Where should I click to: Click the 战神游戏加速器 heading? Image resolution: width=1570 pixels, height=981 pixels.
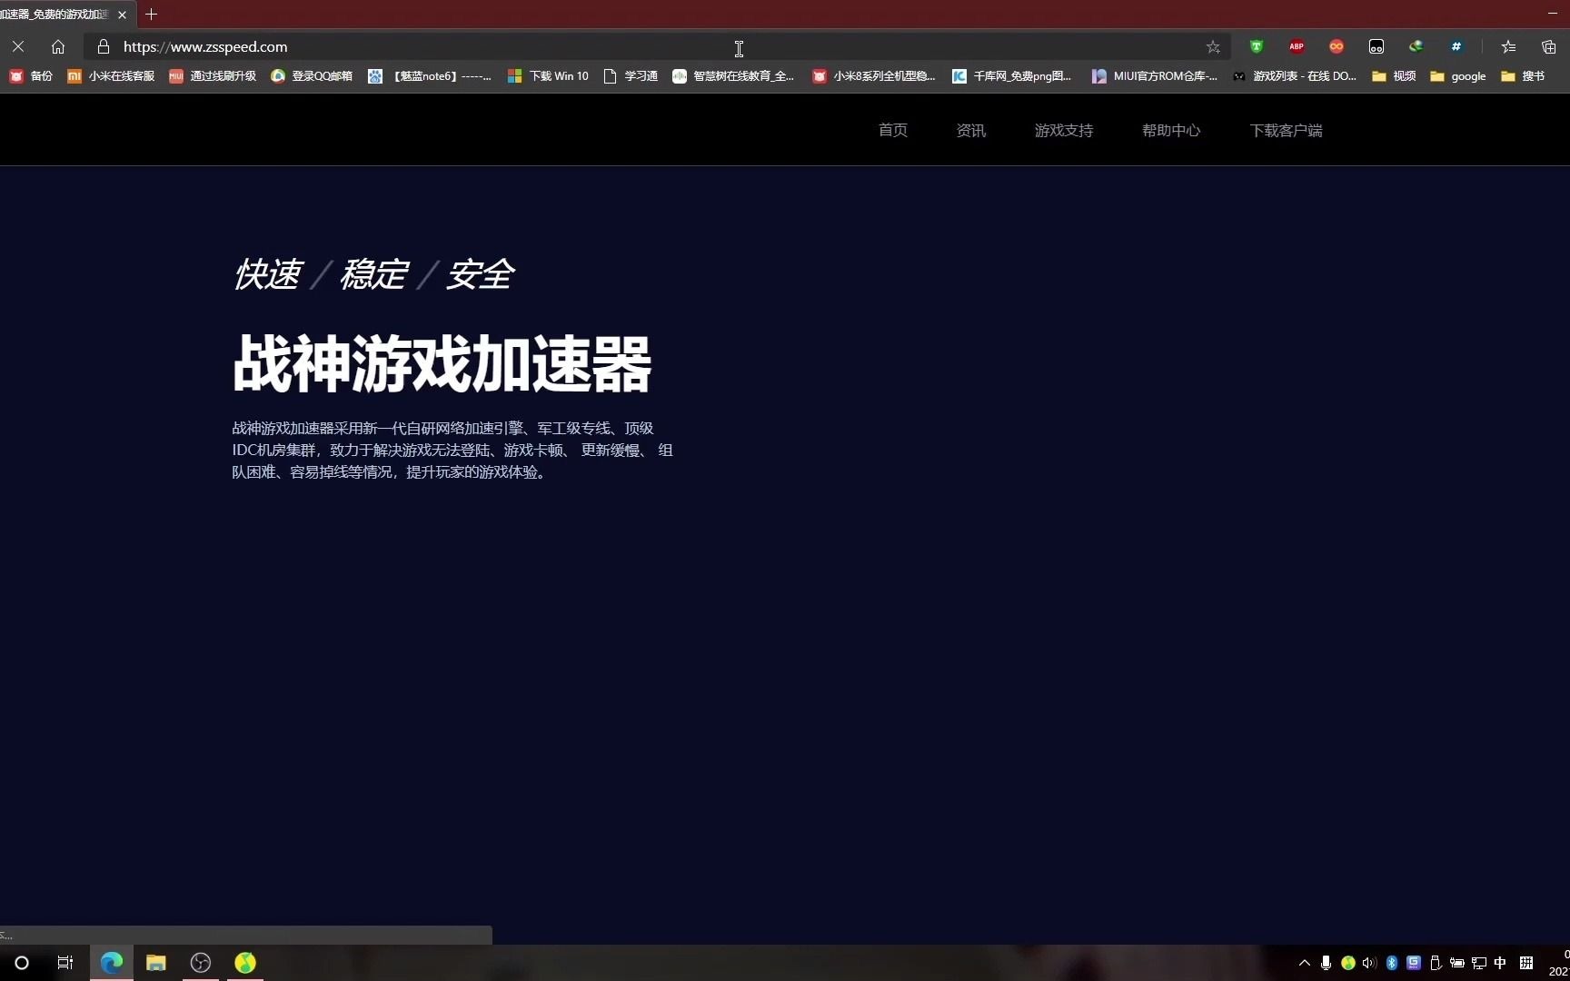tap(442, 364)
